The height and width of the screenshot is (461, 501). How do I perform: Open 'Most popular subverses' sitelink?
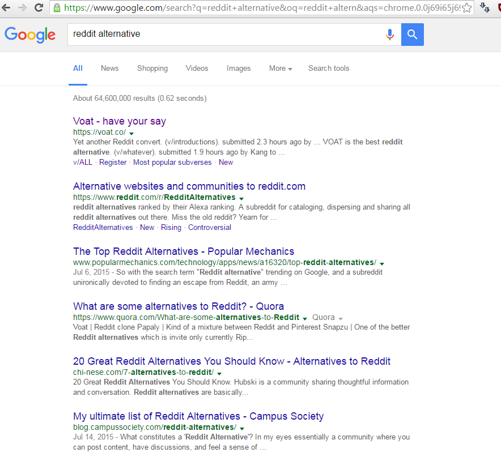tap(172, 162)
